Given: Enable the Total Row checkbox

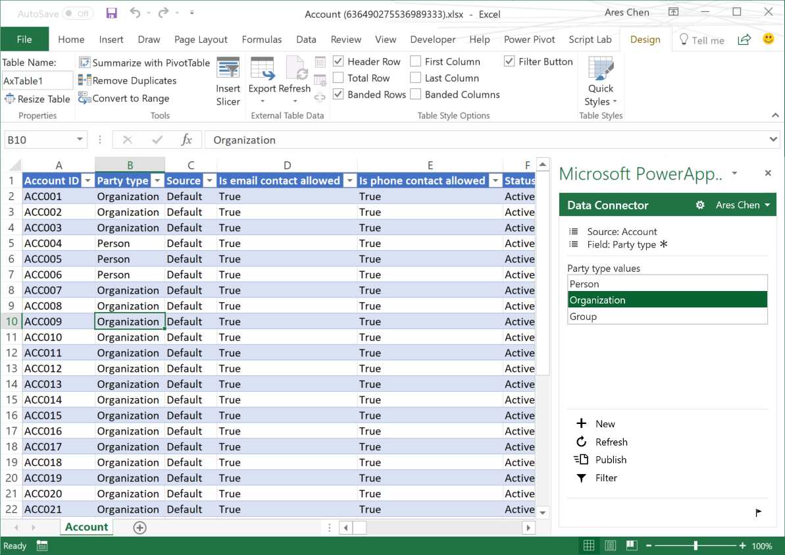Looking at the screenshot, I should tap(339, 78).
